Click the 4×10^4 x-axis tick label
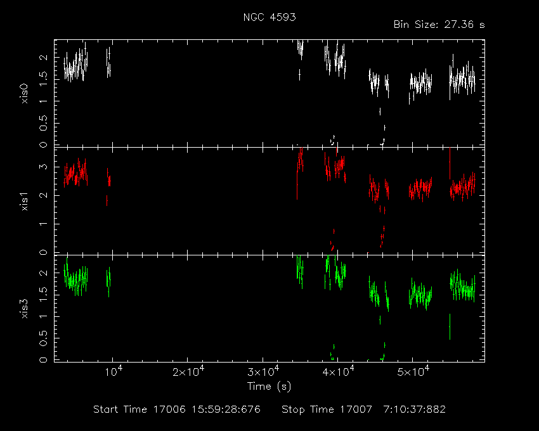 click(x=338, y=371)
